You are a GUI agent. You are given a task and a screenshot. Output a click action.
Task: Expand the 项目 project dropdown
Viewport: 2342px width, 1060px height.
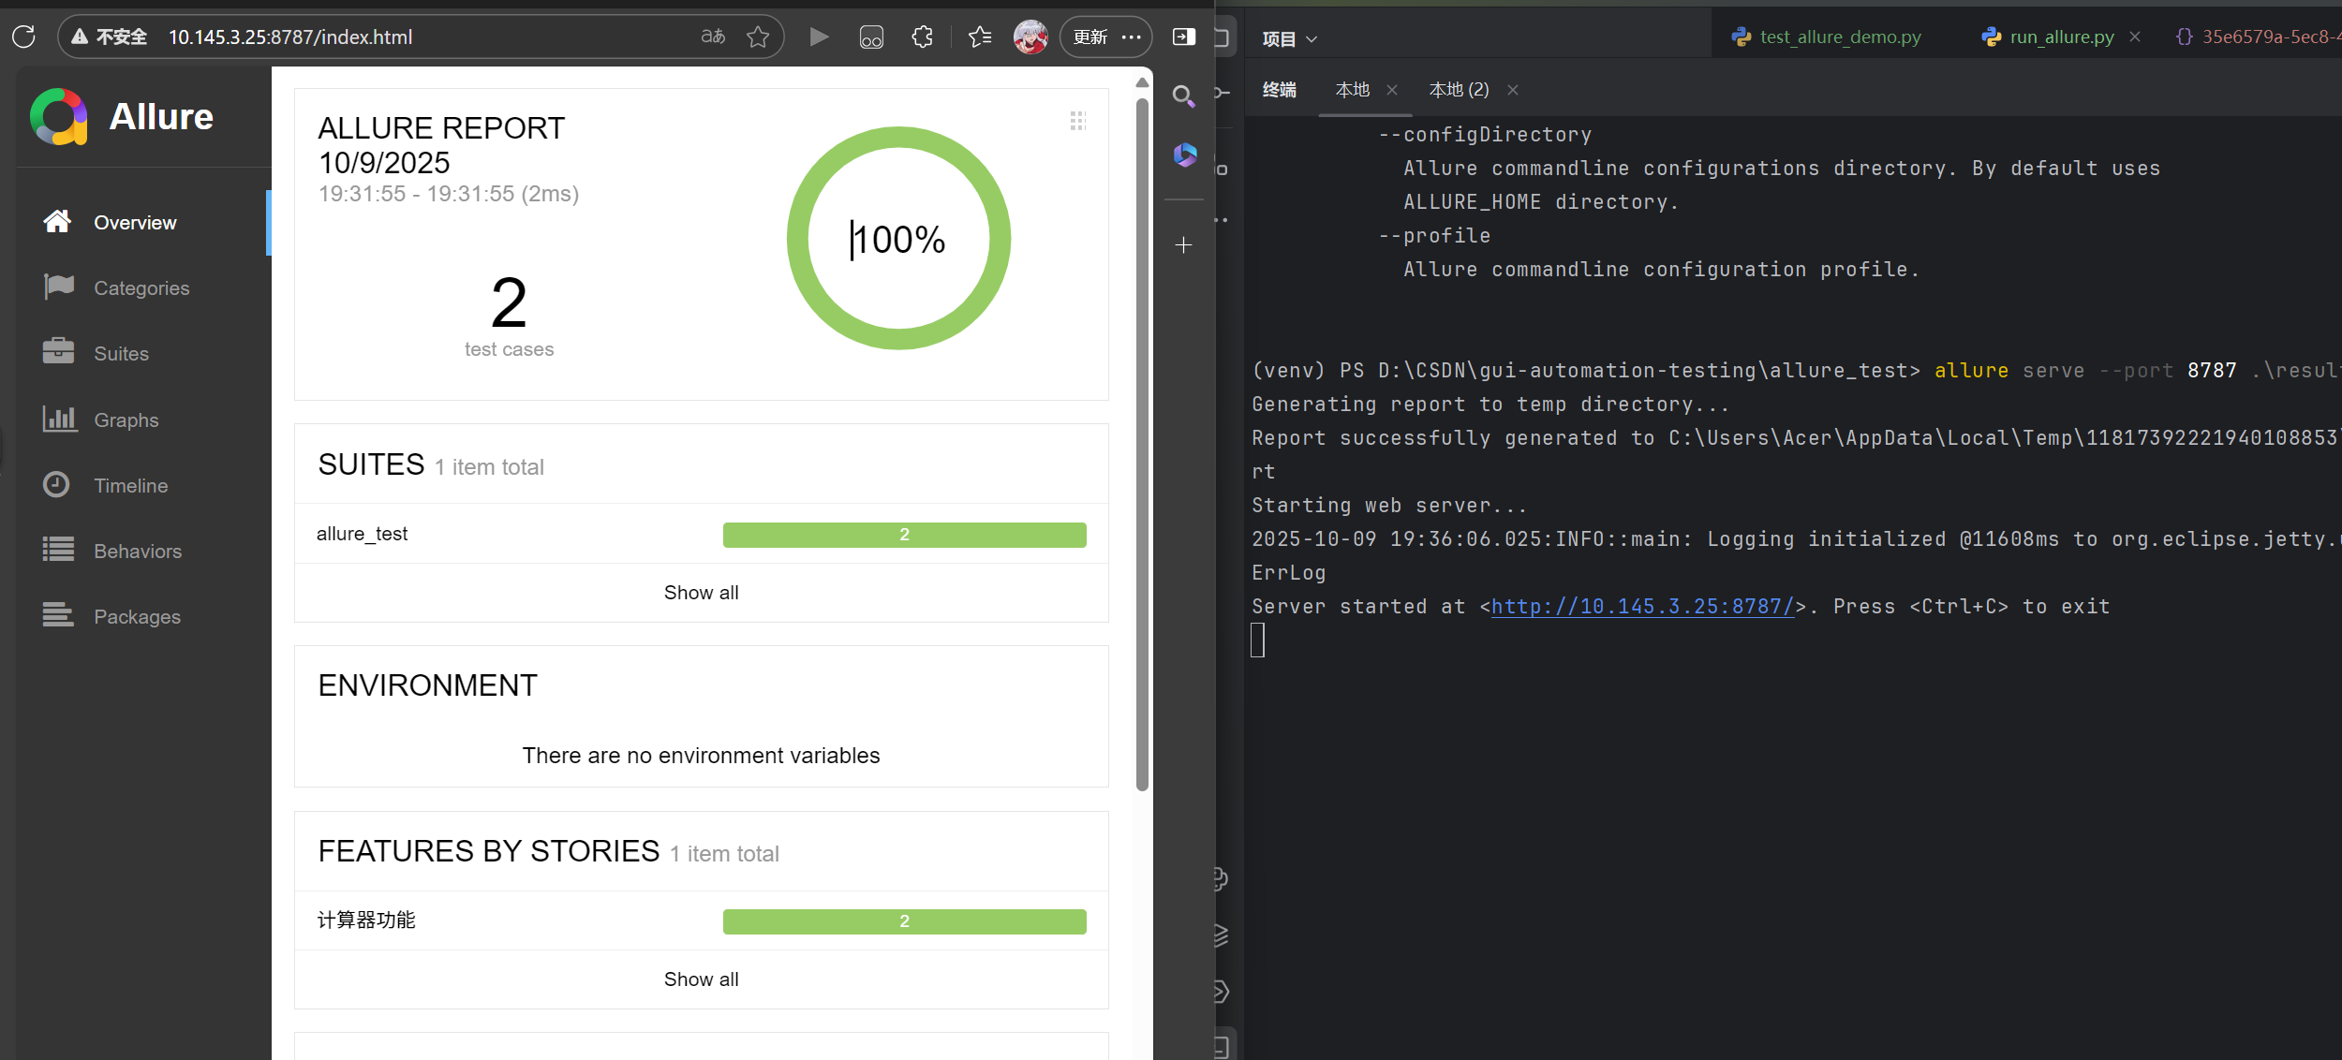coord(1289,38)
